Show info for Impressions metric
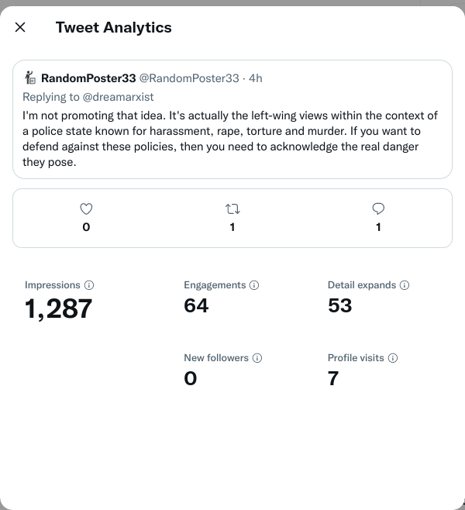Viewport: 465px width, 510px height. tap(89, 285)
